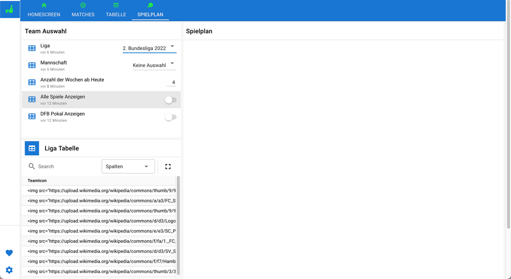Open Liga dropdown showing 2. Bundesliga 2022
The height and width of the screenshot is (279, 511).
click(x=149, y=48)
